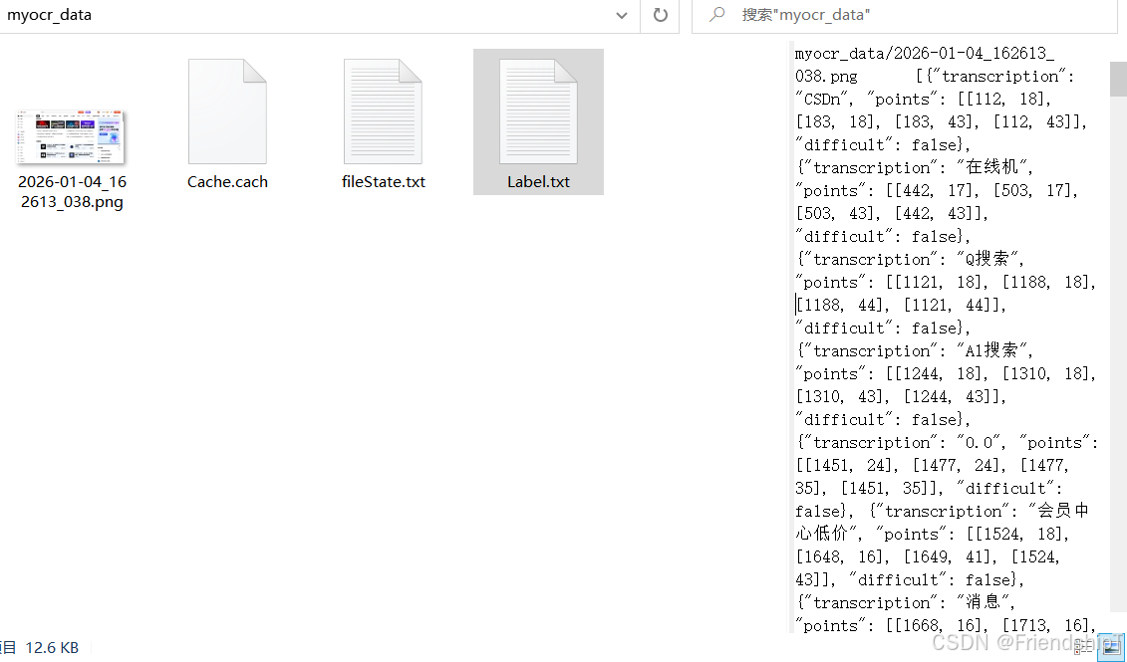
Task: Select the 2026-01-04_162613_038.png image thumbnail
Action: coord(72,137)
